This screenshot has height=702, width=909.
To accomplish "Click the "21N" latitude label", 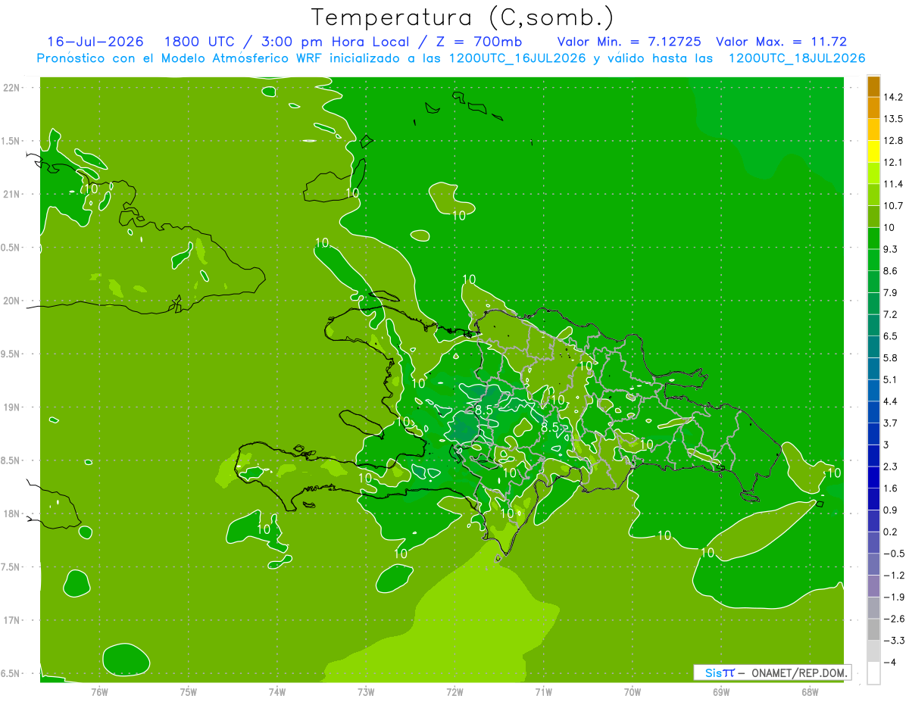I will [x=12, y=195].
